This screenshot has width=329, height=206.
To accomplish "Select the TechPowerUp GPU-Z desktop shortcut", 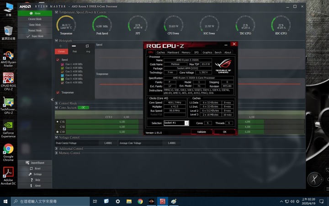I will tap(8, 106).
